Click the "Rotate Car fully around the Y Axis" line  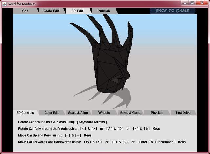(89, 129)
